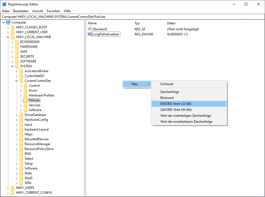Click the Hardware Profiles folder icon
This screenshot has width=265, height=197.
(x=25, y=95)
